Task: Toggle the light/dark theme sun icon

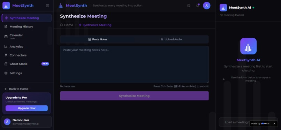Action: [x=189, y=6]
